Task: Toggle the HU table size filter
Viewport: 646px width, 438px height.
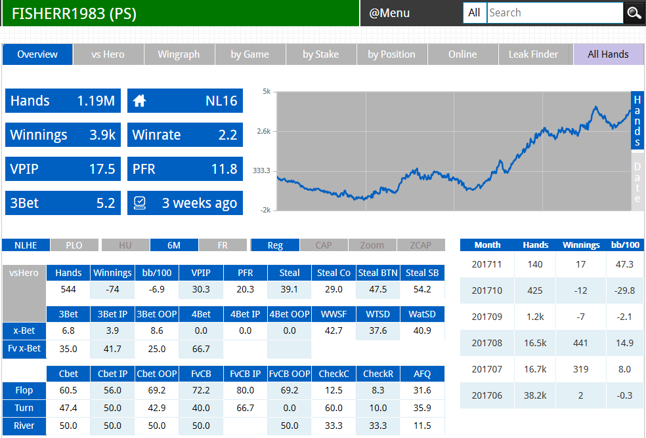Action: 125,245
